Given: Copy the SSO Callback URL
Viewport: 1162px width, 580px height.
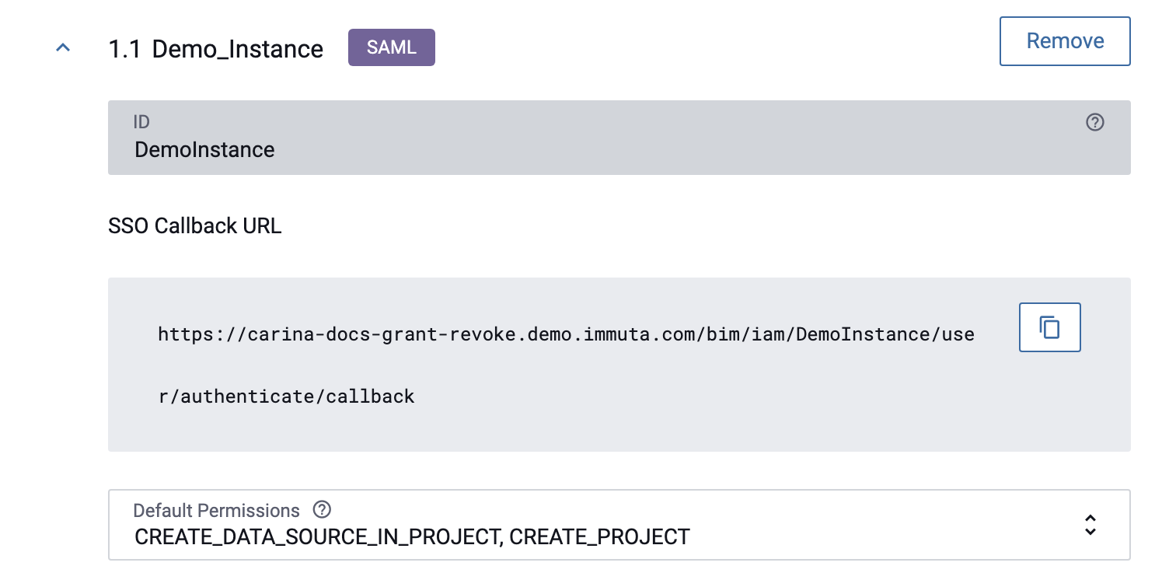Looking at the screenshot, I should coord(1050,327).
